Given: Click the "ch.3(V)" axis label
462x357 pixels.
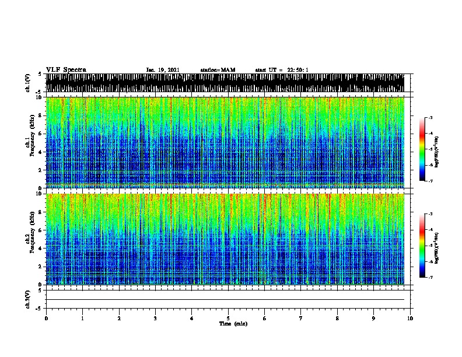Looking at the screenshot, I should pos(27,299).
